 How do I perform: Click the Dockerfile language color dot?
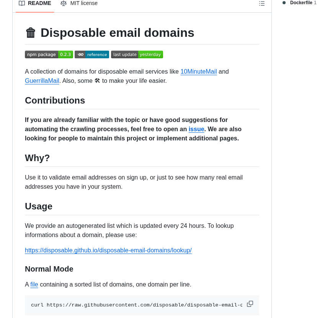(x=284, y=3)
